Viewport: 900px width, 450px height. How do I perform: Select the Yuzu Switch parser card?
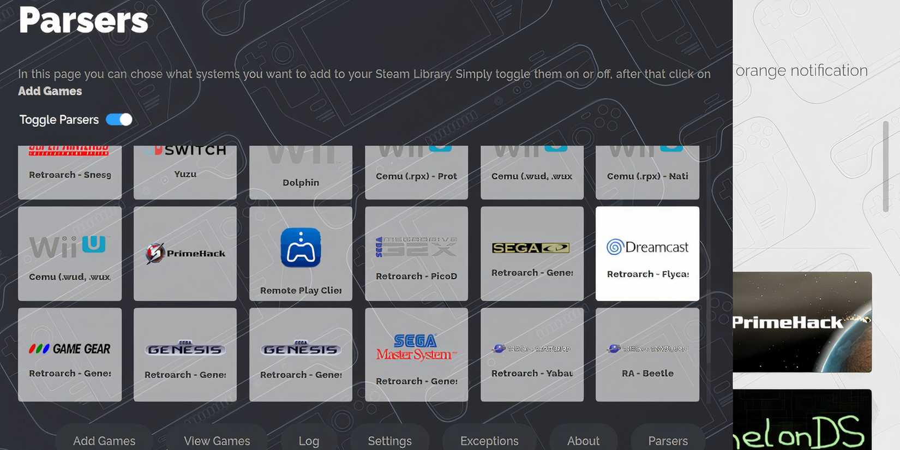coord(185,172)
